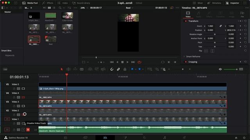
Task: Click the Stop playback button
Action: click(122, 62)
